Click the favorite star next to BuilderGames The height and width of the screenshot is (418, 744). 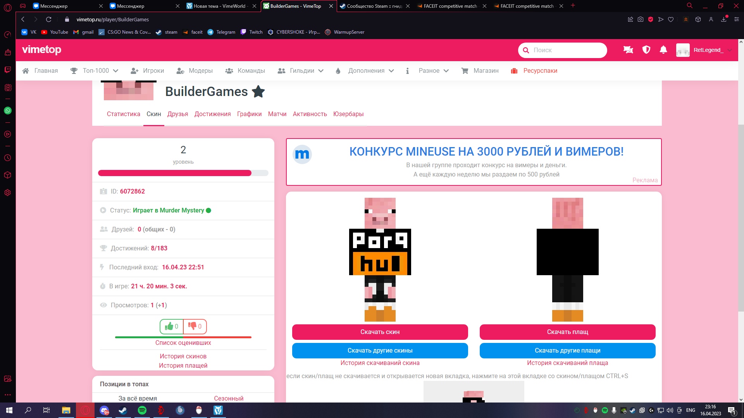(258, 92)
